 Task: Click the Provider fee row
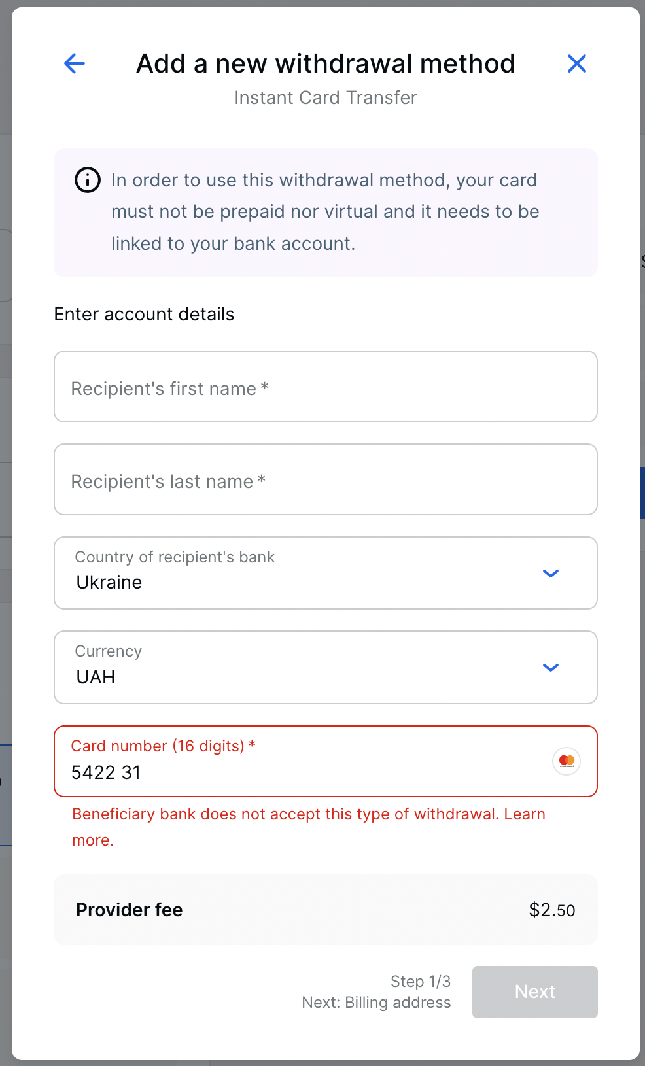326,910
